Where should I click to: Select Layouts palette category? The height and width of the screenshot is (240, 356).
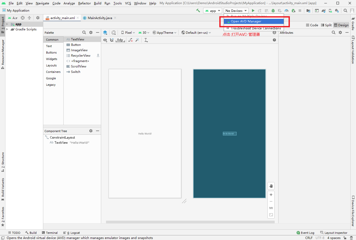(x=51, y=65)
